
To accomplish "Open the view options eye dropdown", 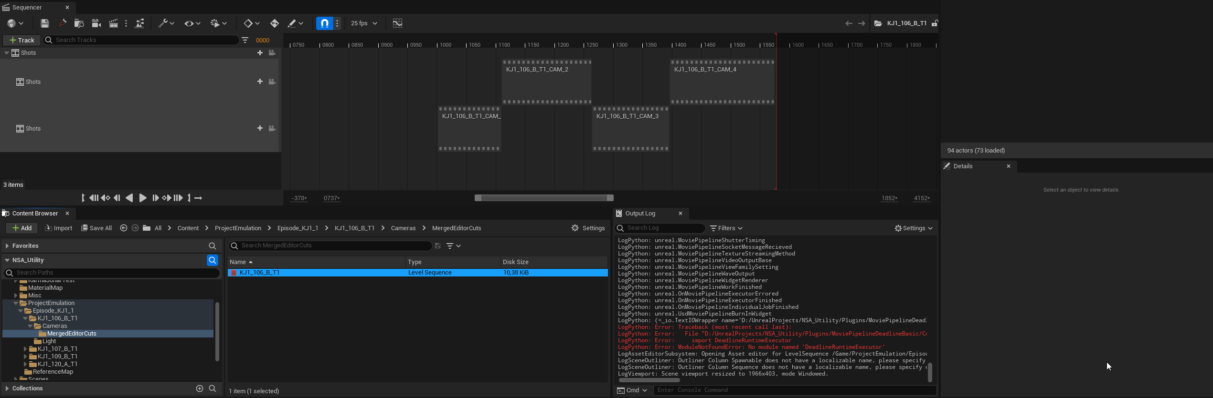I will point(192,23).
